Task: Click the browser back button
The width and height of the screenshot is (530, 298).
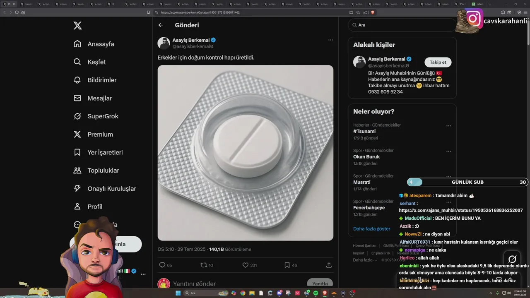Action: 5,12
